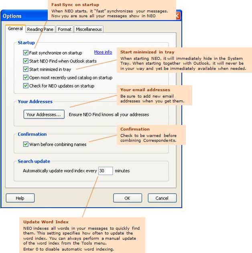
Task: Click the Your Addresses... button
Action: tap(44, 114)
